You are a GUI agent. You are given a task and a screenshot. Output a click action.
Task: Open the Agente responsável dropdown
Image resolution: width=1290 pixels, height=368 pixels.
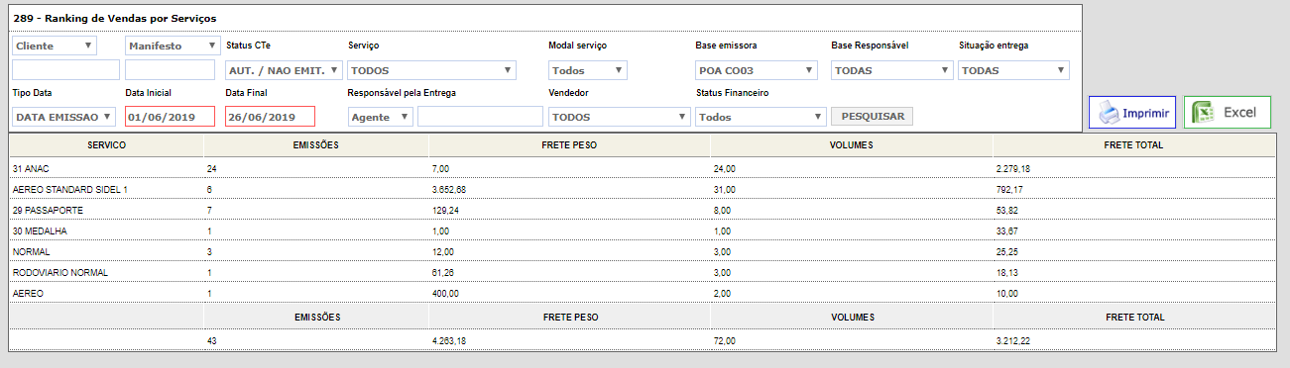(x=381, y=117)
